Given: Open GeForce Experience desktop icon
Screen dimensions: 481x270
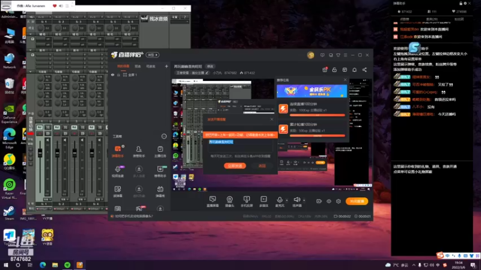Looking at the screenshot, I should point(9,113).
